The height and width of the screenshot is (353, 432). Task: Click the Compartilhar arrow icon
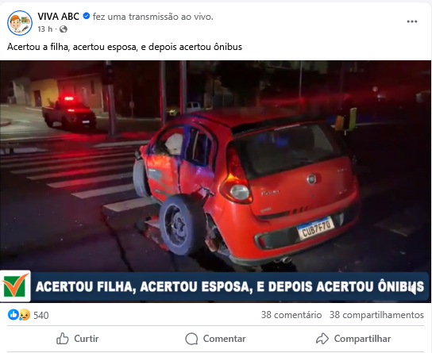(x=322, y=339)
